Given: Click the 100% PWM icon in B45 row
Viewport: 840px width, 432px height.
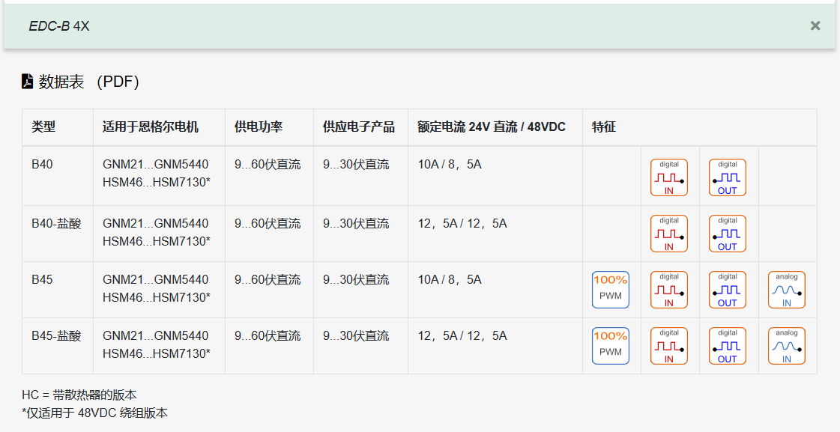Looking at the screenshot, I should point(611,290).
